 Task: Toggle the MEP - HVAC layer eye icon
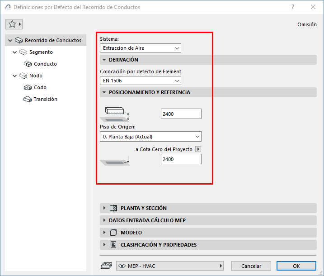122,266
